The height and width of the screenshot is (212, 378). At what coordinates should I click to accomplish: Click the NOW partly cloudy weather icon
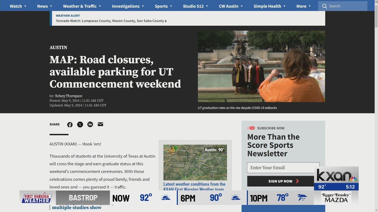[x=166, y=198]
